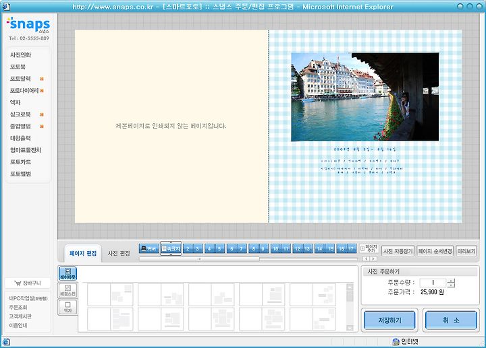Switch to the 페이지 편집 tab
This screenshot has height=348, width=486.
click(83, 254)
